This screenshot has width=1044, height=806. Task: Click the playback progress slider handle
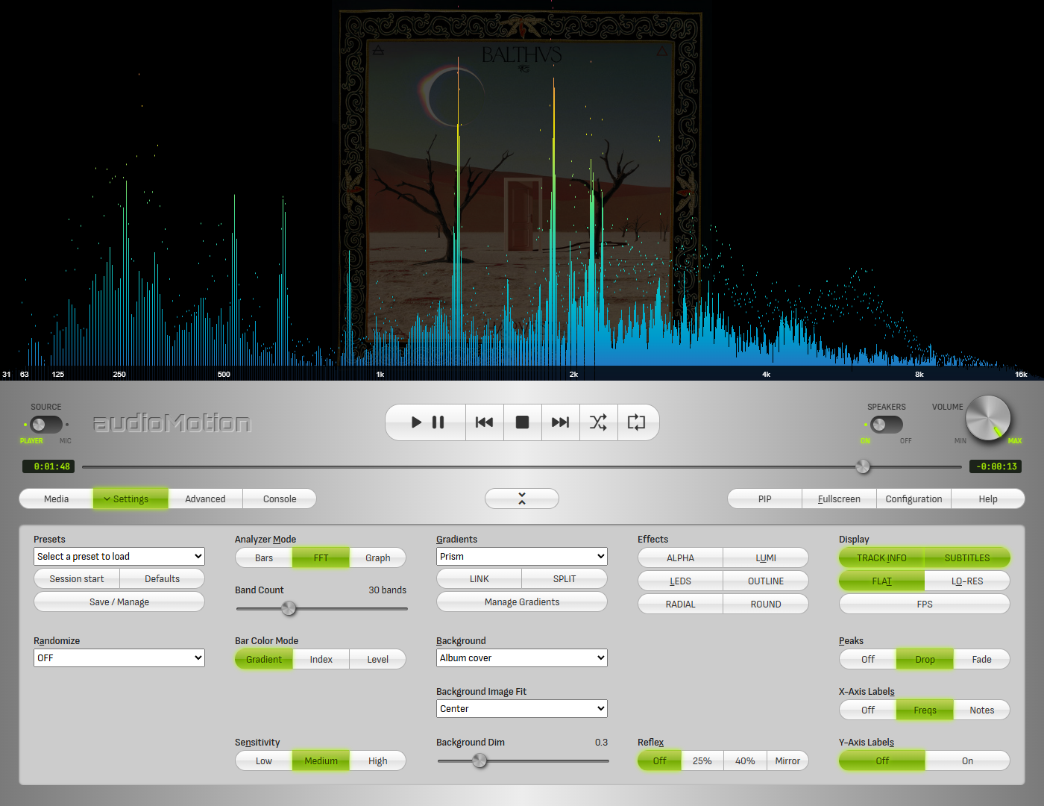(863, 466)
